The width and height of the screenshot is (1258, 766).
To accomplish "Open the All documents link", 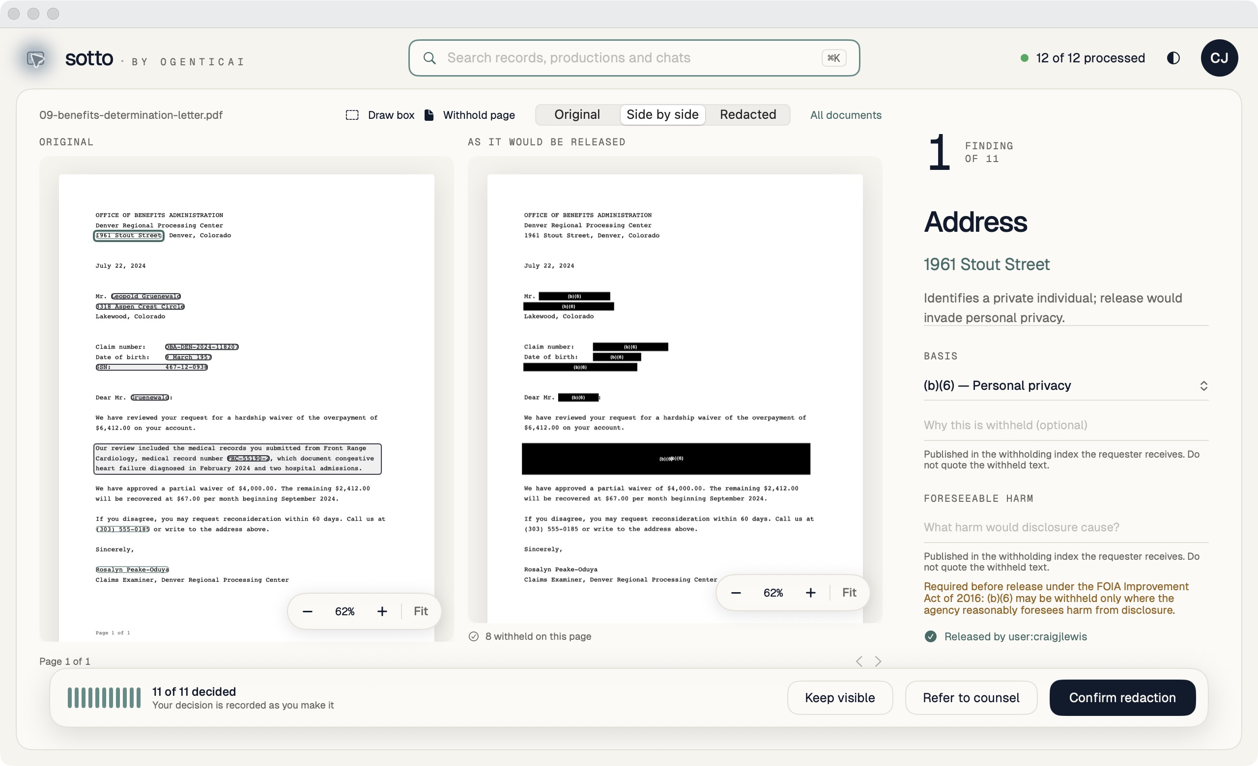I will [x=846, y=115].
